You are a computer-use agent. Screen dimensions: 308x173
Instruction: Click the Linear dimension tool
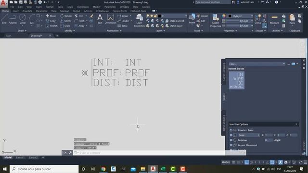pyautogui.click(x=123, y=16)
